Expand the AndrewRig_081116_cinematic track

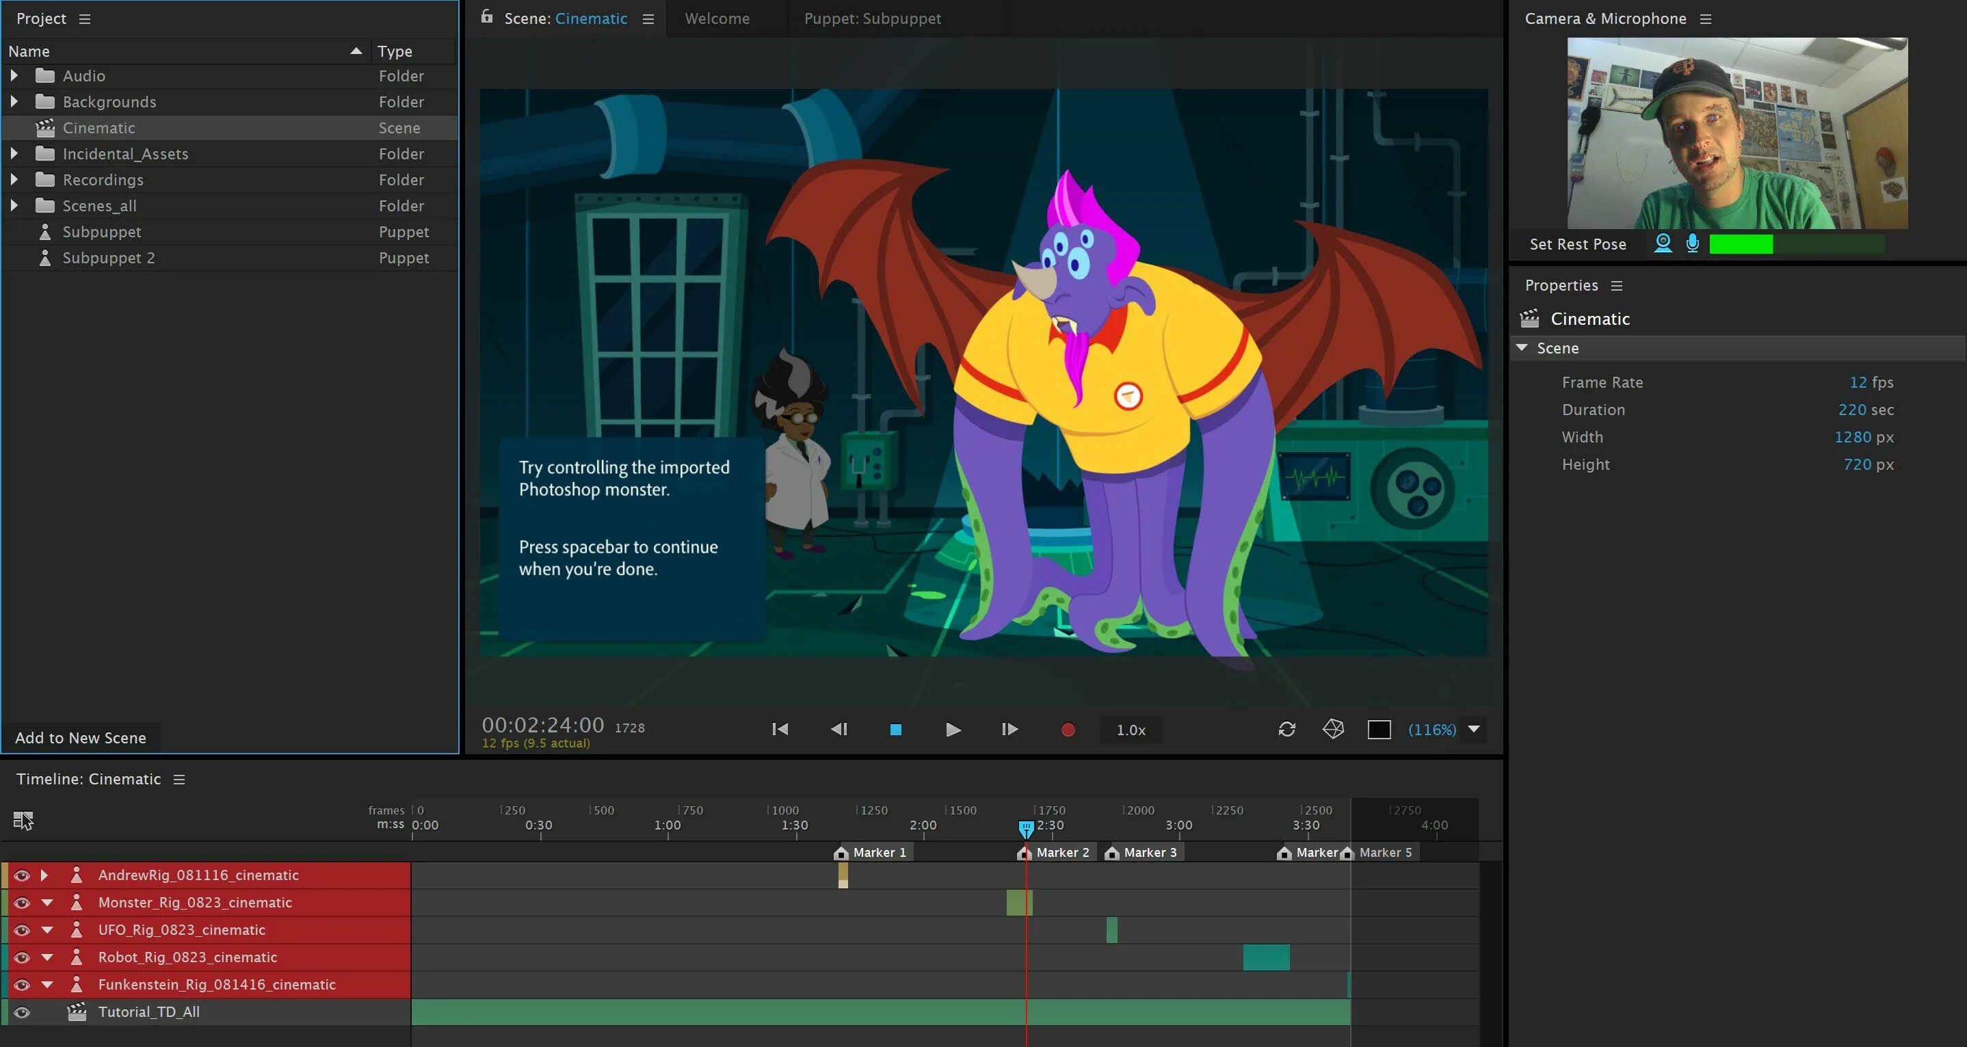pos(44,875)
